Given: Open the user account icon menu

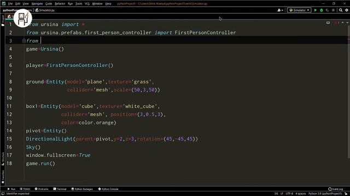Looking at the screenshot, I should tap(280, 10).
